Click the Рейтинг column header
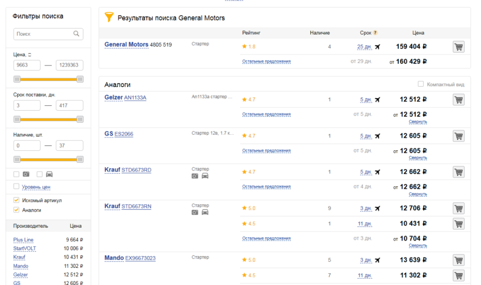Image resolution: width=481 pixels, height=285 pixels. coord(251,33)
